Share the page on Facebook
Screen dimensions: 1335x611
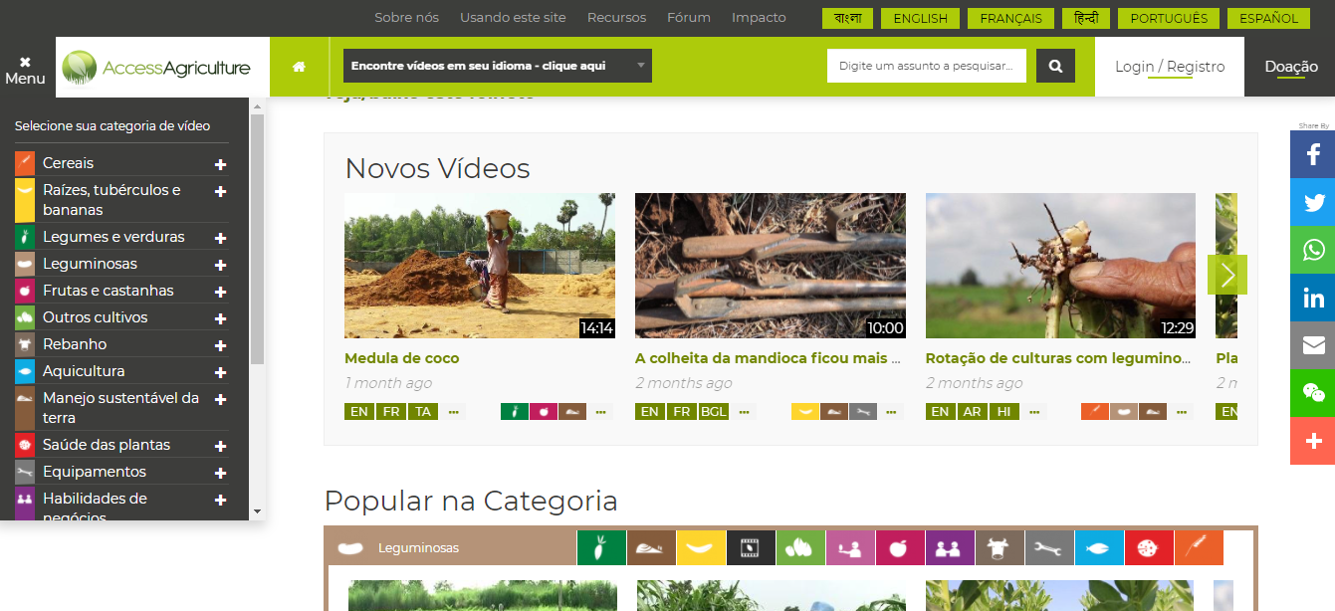(x=1312, y=154)
